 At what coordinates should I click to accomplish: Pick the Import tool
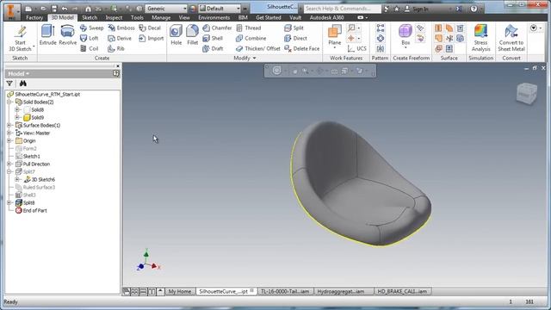click(x=152, y=38)
